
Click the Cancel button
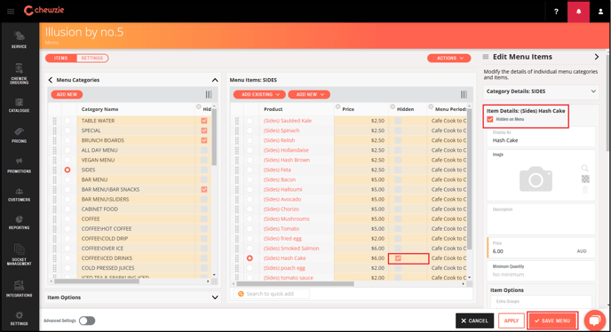[x=474, y=320]
